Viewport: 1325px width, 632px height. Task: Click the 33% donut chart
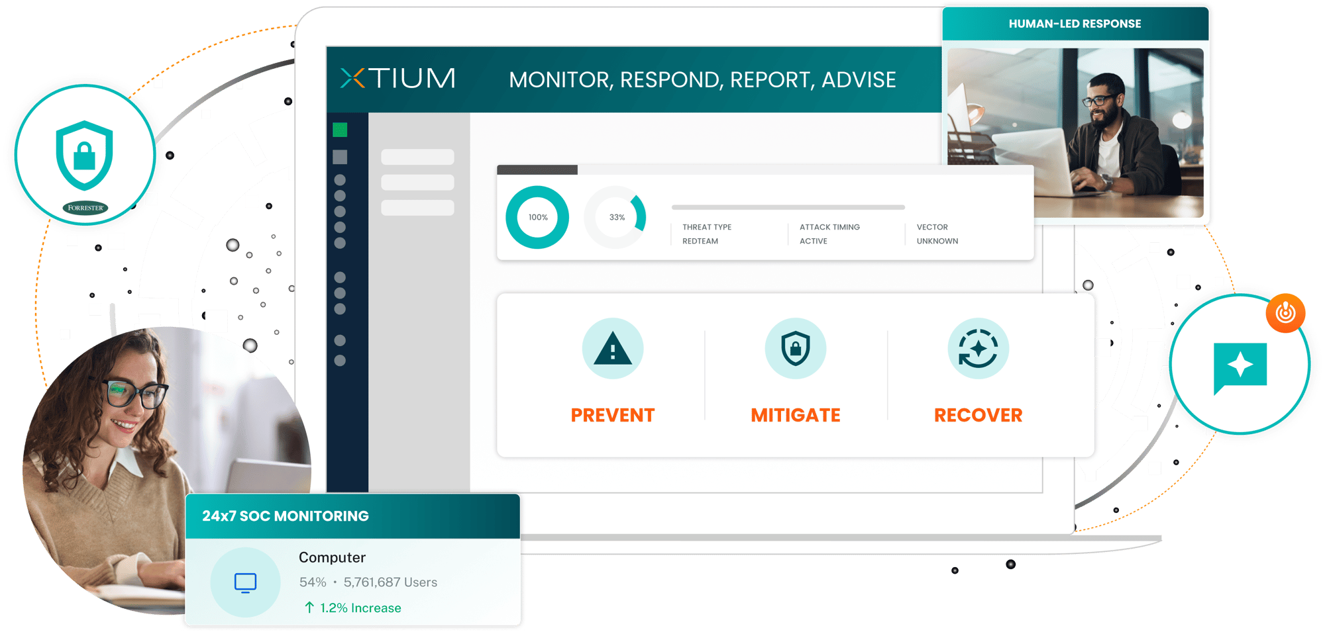[616, 217]
